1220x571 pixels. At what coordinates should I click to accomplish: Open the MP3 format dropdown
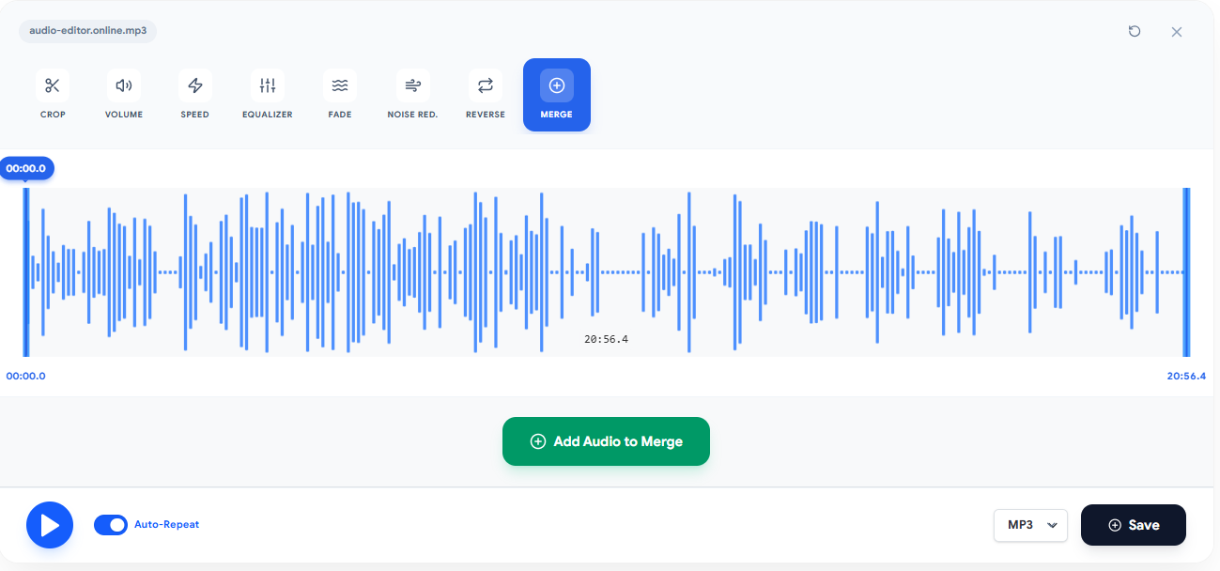coord(1030,525)
